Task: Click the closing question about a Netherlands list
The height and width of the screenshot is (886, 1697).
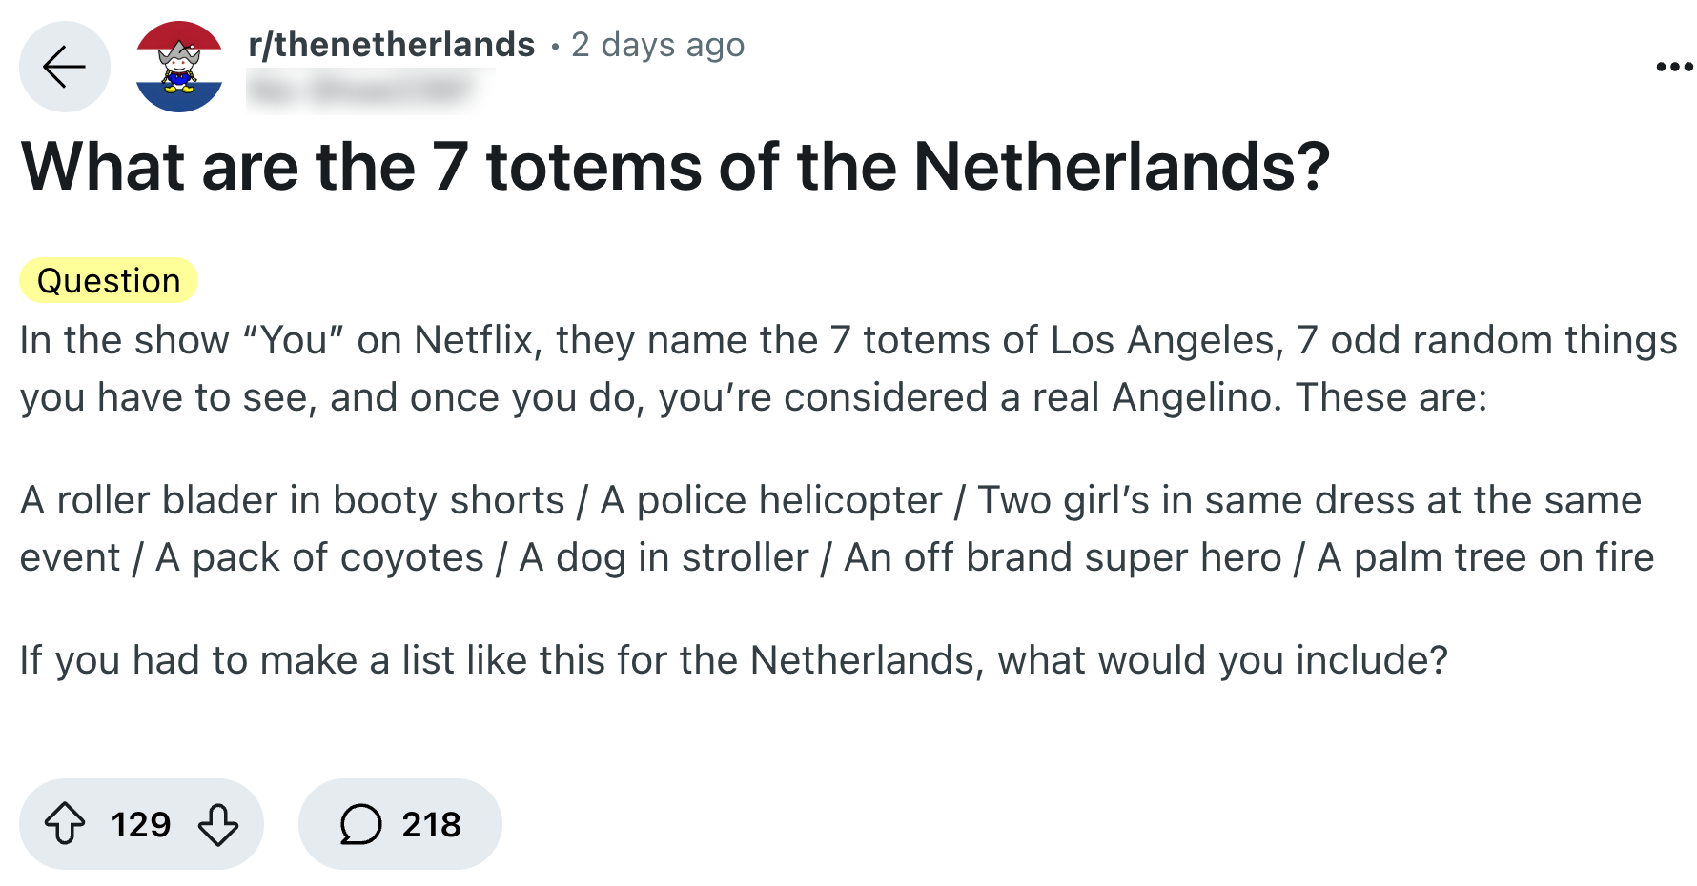Action: 734,660
